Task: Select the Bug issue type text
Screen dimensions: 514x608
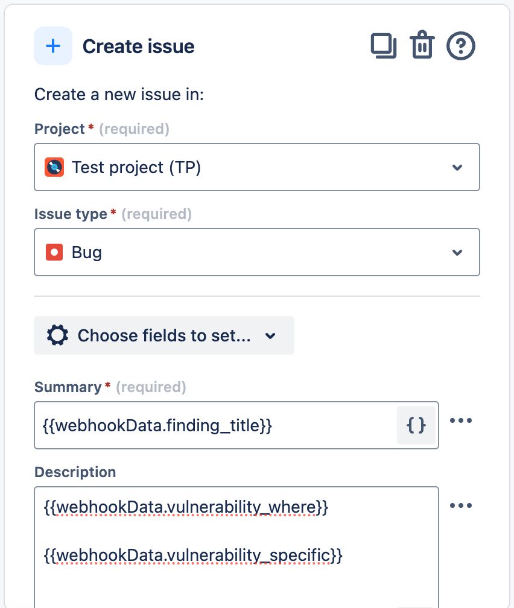Action: tap(87, 252)
